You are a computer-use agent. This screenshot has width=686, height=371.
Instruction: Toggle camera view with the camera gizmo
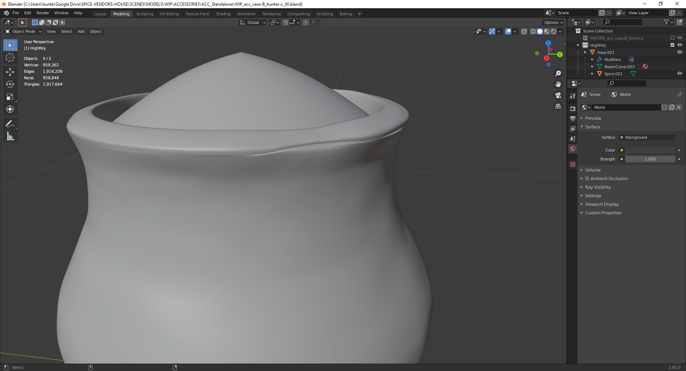click(x=558, y=95)
